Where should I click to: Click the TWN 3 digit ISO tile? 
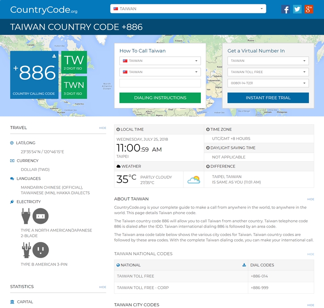coord(74,87)
